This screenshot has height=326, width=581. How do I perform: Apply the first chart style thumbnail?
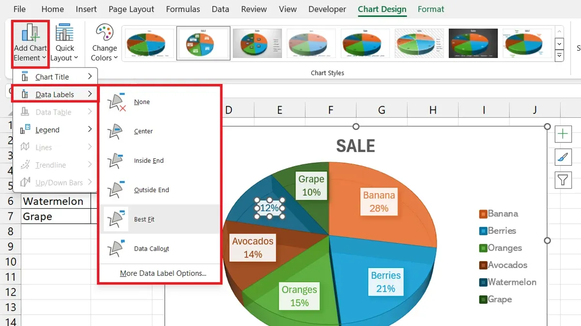(149, 43)
